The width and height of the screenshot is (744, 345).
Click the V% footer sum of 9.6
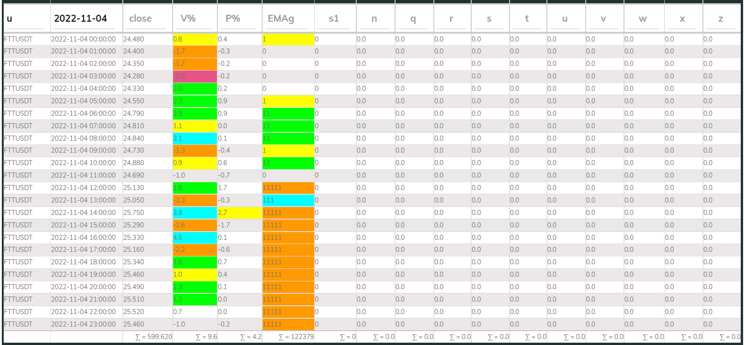tap(206, 337)
